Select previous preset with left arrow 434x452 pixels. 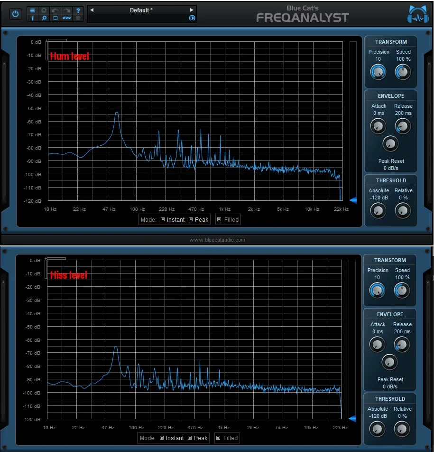(92, 10)
